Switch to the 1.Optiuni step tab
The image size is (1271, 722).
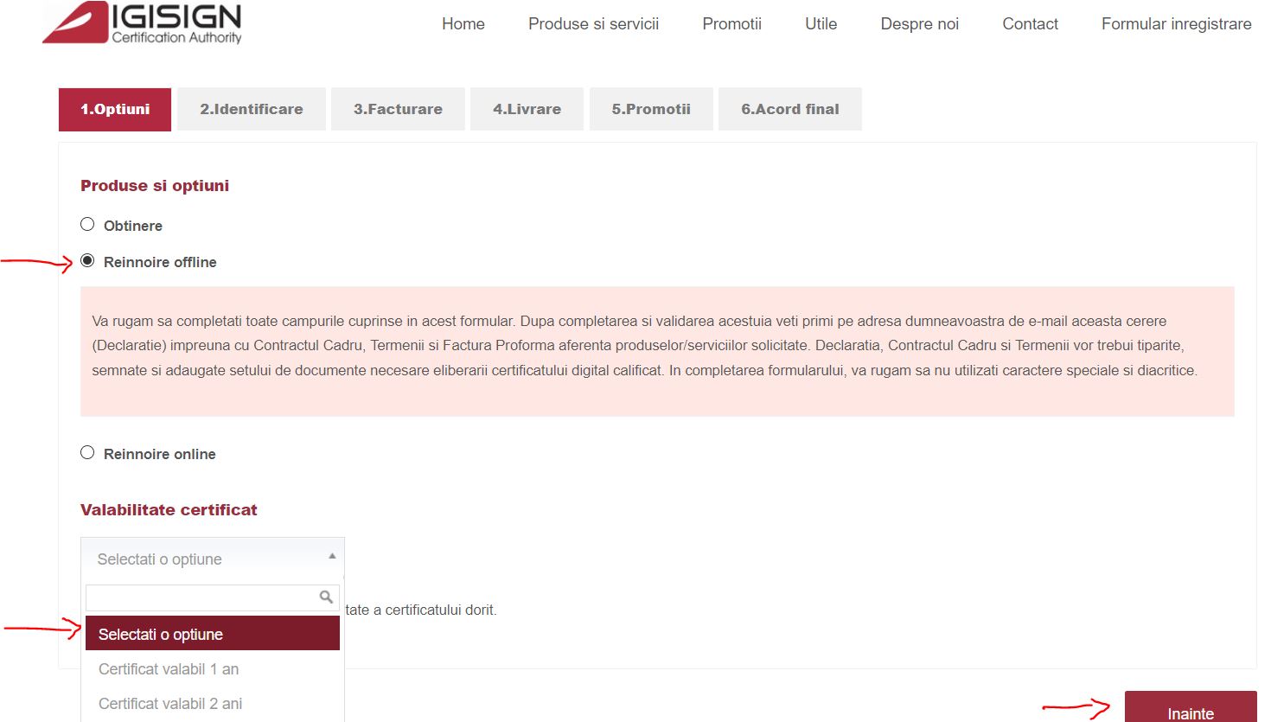coord(115,109)
